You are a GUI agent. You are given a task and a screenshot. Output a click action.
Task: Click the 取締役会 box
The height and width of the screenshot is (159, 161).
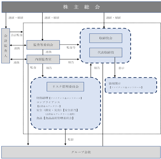click(106, 38)
